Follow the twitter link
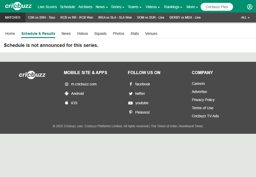256x177 pixels. coord(140,93)
